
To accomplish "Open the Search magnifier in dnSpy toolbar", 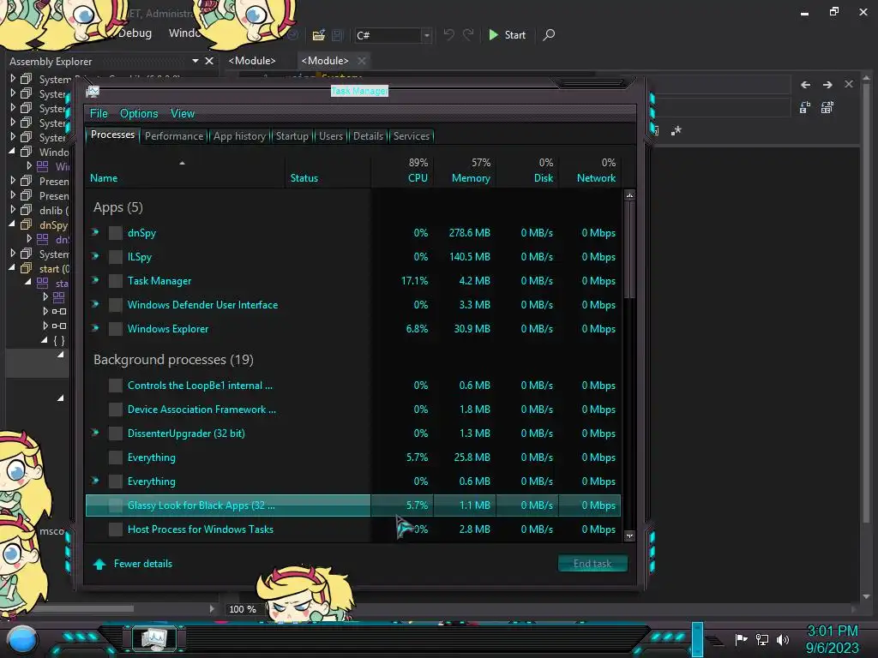I will point(550,34).
